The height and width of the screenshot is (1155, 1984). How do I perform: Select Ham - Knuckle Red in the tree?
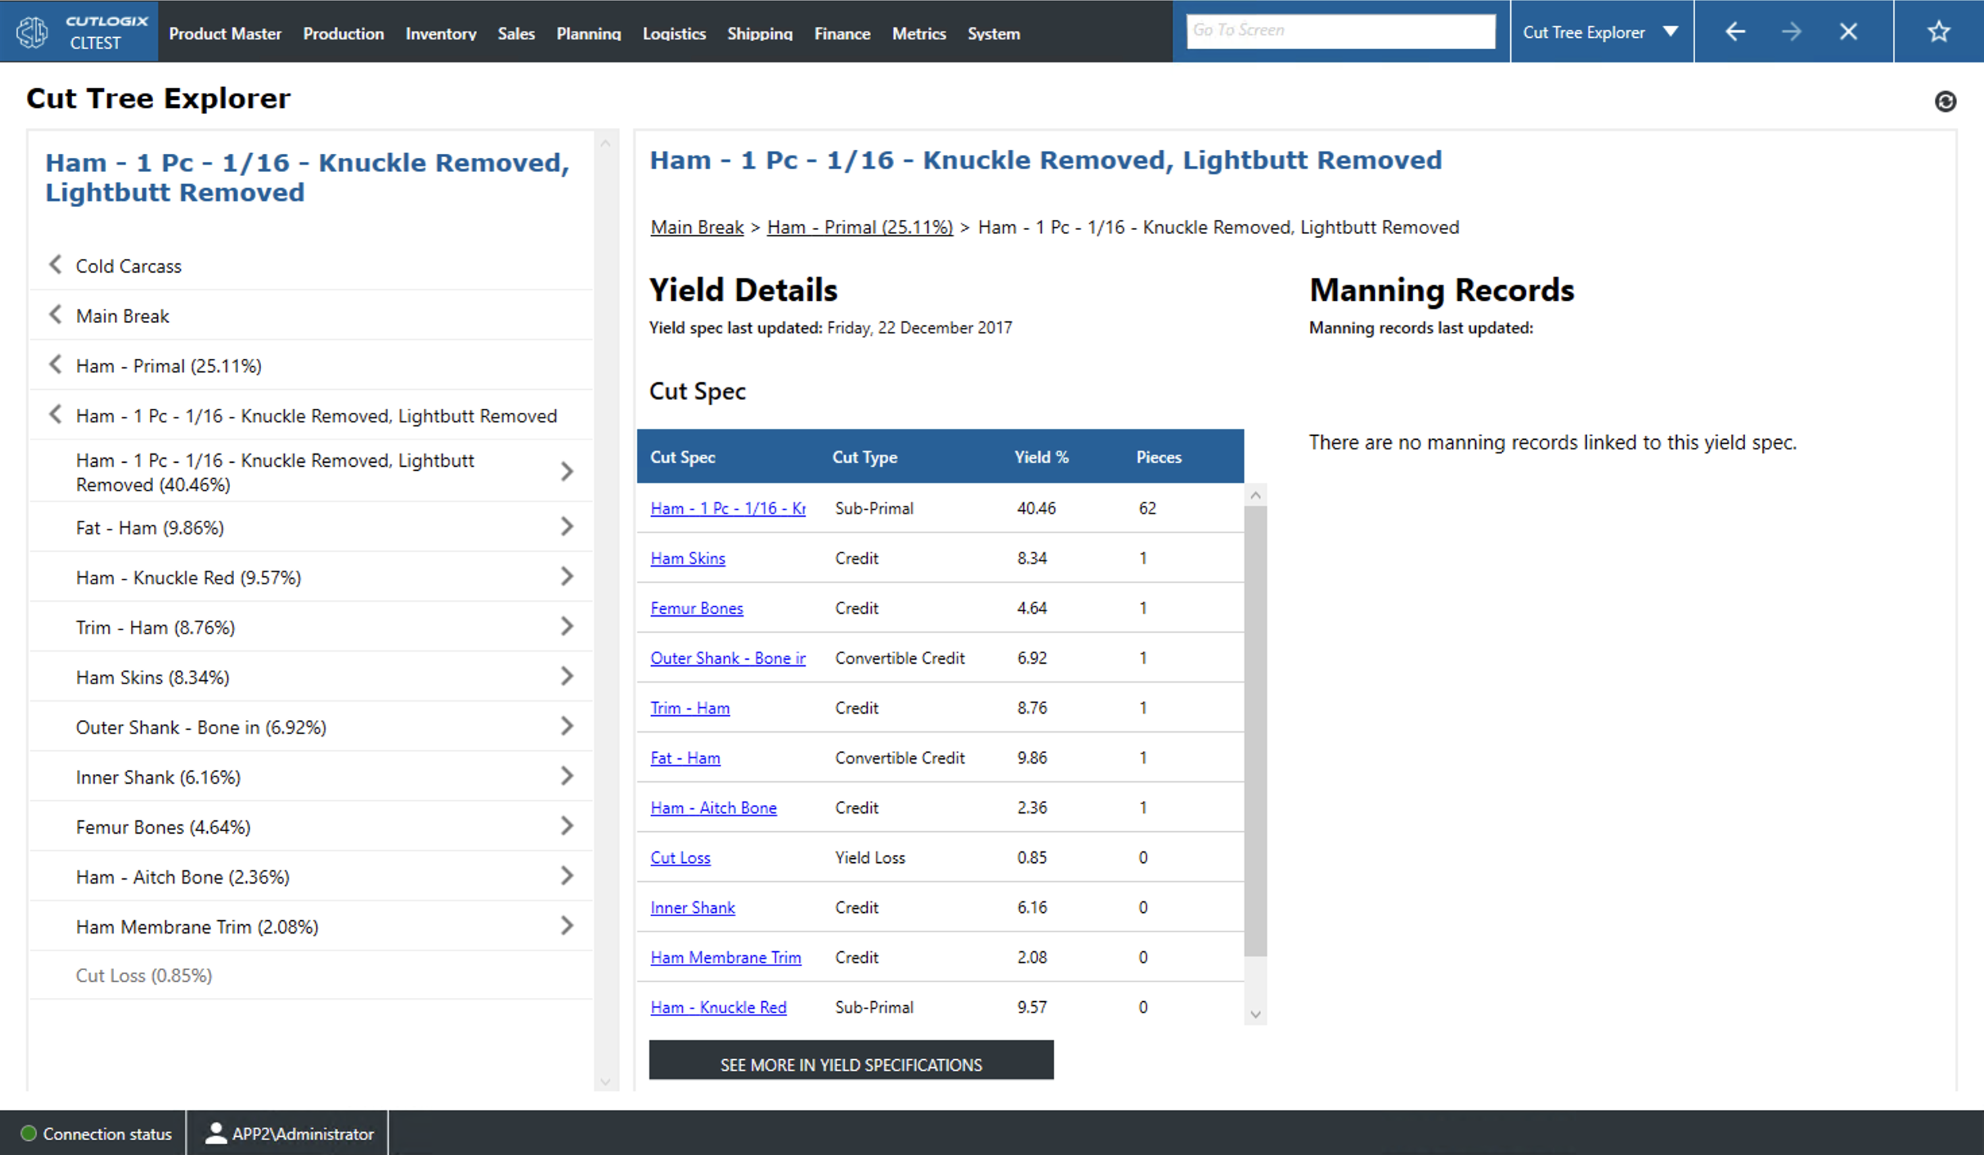coord(188,577)
